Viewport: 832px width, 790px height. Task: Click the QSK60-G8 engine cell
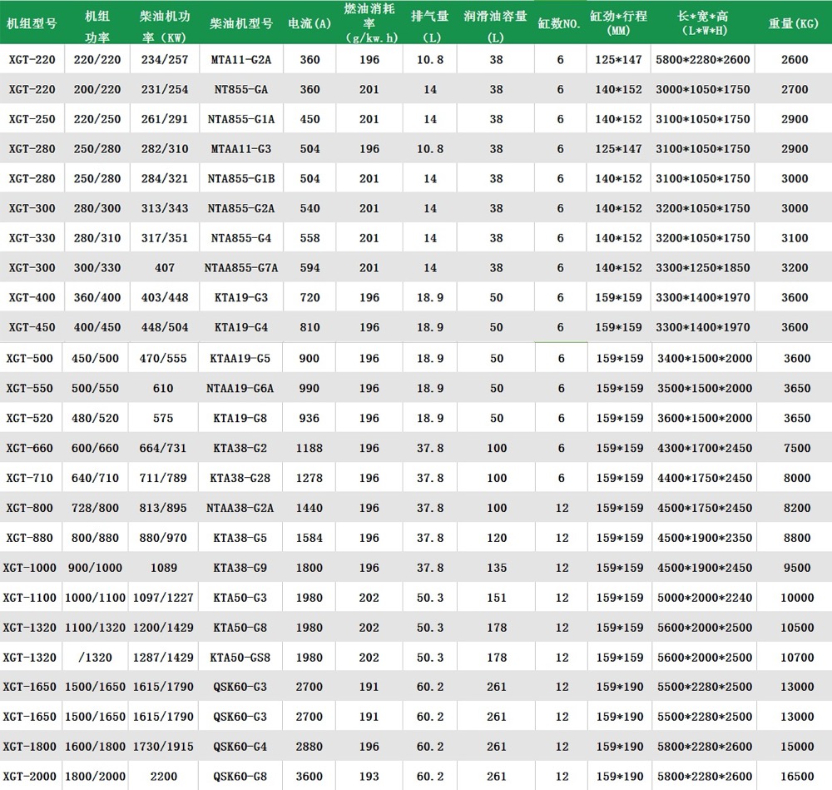pyautogui.click(x=240, y=777)
